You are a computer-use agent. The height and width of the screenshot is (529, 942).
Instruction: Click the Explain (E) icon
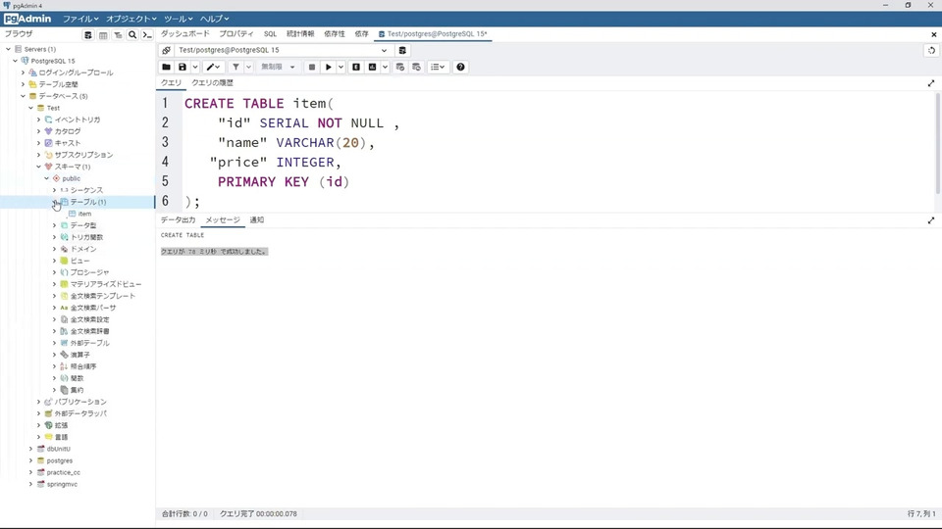click(356, 68)
